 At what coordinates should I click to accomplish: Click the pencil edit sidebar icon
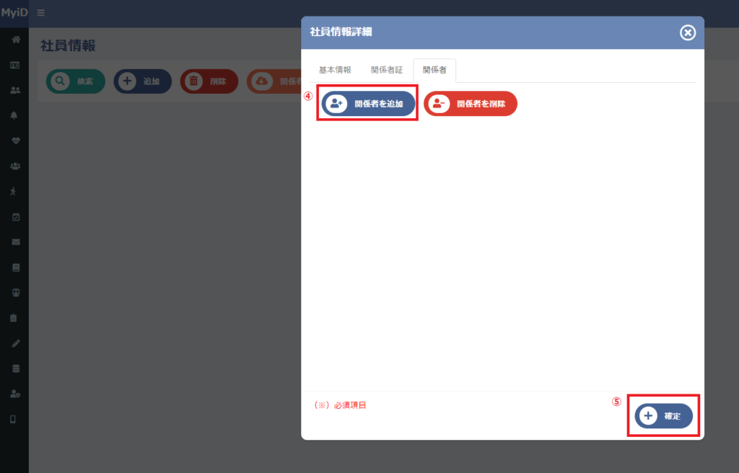tap(16, 343)
